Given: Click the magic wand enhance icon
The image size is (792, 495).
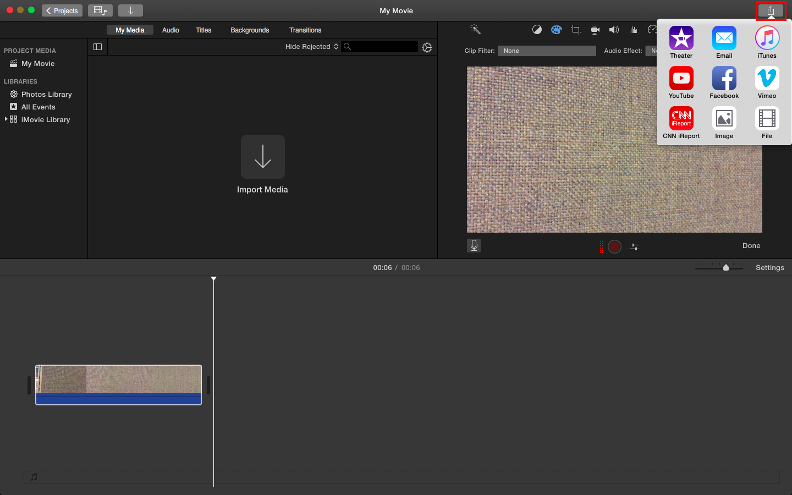Looking at the screenshot, I should [x=476, y=30].
